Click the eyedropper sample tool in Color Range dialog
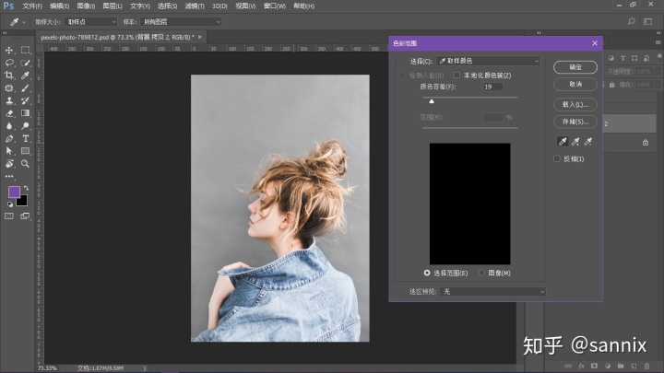664x373 pixels. (563, 142)
